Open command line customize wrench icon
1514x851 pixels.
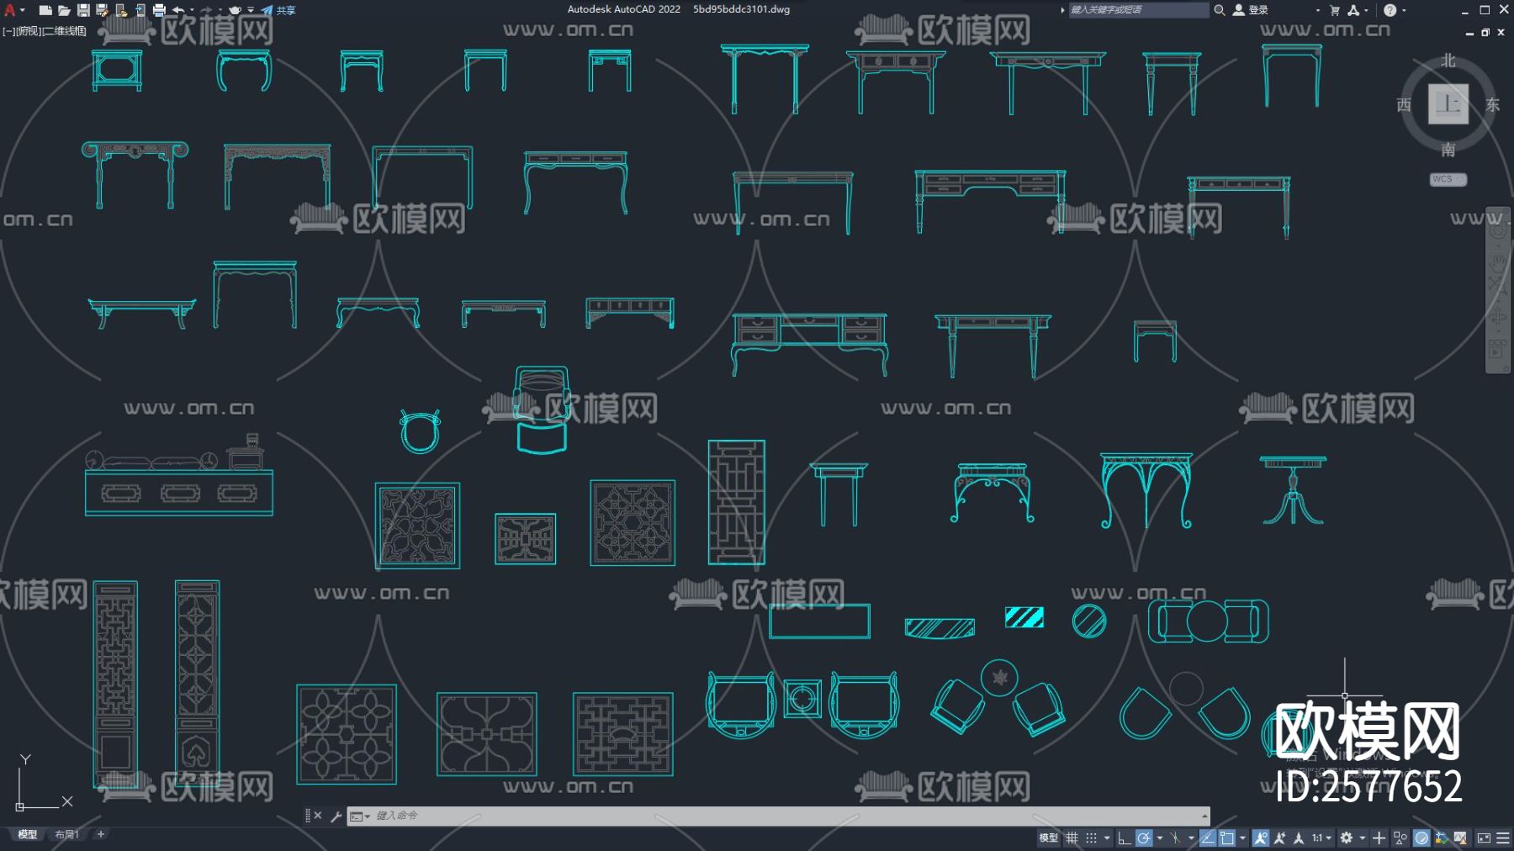(336, 816)
